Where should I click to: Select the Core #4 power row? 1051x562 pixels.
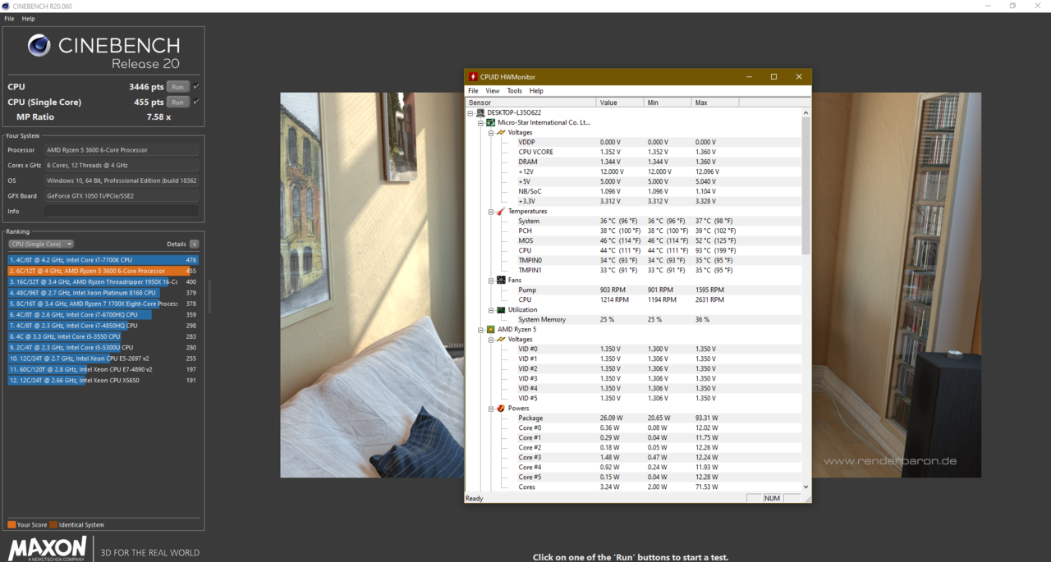tap(633, 467)
